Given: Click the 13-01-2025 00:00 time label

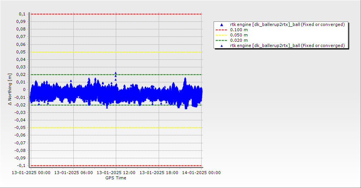Looking at the screenshot, I should coord(31,173).
